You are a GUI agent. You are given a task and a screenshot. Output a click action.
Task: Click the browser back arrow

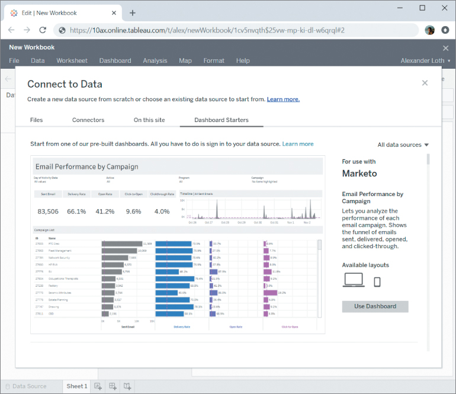[x=11, y=30]
